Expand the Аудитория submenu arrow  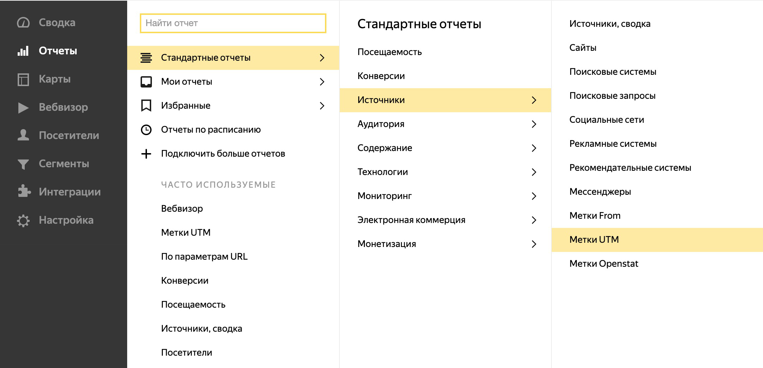click(x=534, y=124)
